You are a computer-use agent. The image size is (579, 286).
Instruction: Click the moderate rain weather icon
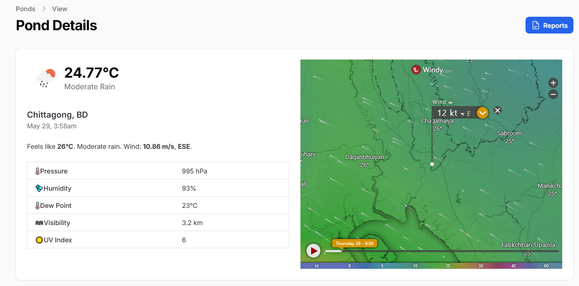(x=46, y=78)
